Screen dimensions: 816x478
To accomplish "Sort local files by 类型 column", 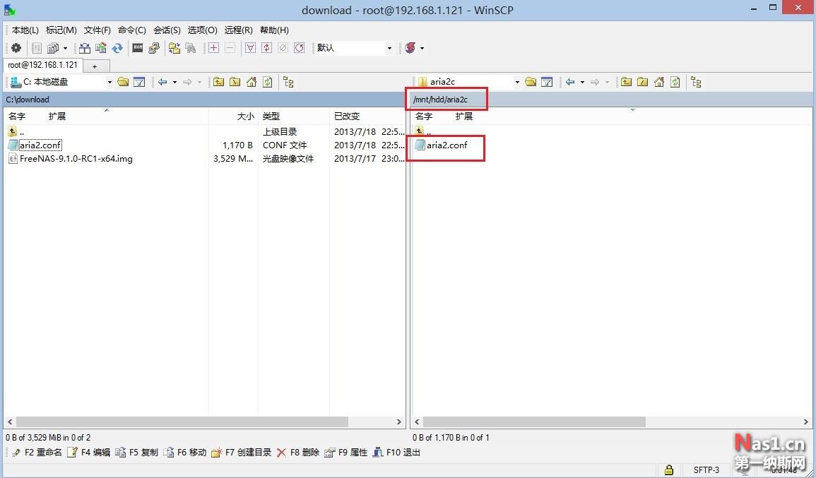I will (x=293, y=116).
